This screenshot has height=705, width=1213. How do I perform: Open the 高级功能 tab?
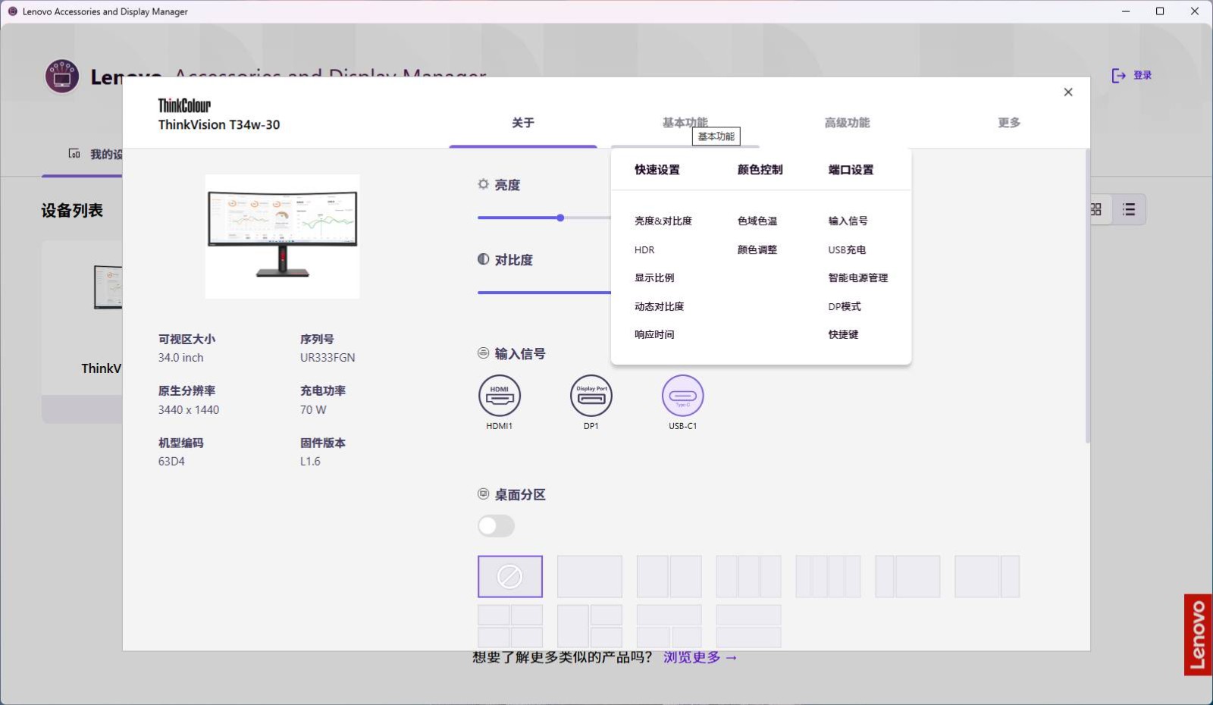click(x=847, y=123)
